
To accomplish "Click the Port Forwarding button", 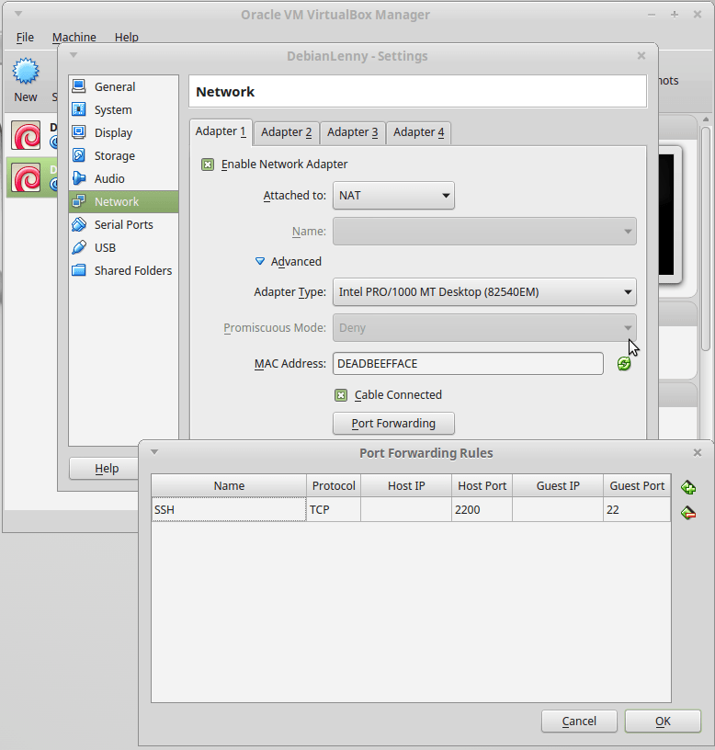I will click(393, 424).
